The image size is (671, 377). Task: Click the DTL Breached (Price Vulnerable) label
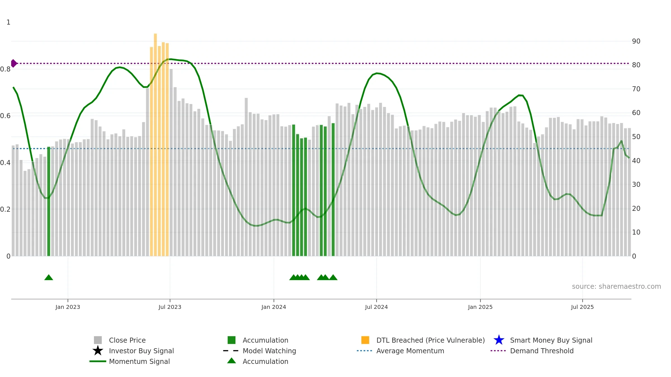pos(430,340)
